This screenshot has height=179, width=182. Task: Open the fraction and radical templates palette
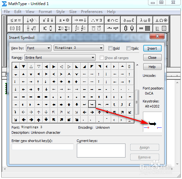31,28
